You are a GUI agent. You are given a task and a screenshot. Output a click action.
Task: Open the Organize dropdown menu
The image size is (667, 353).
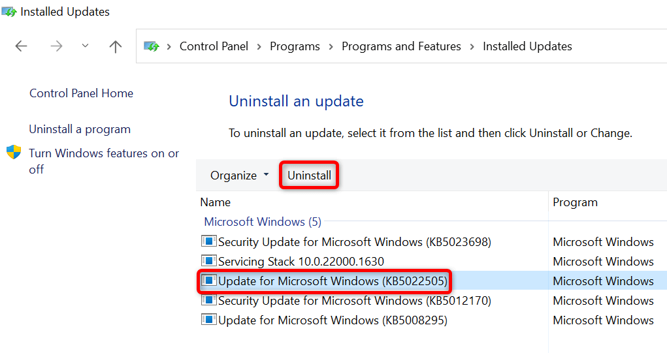point(239,176)
